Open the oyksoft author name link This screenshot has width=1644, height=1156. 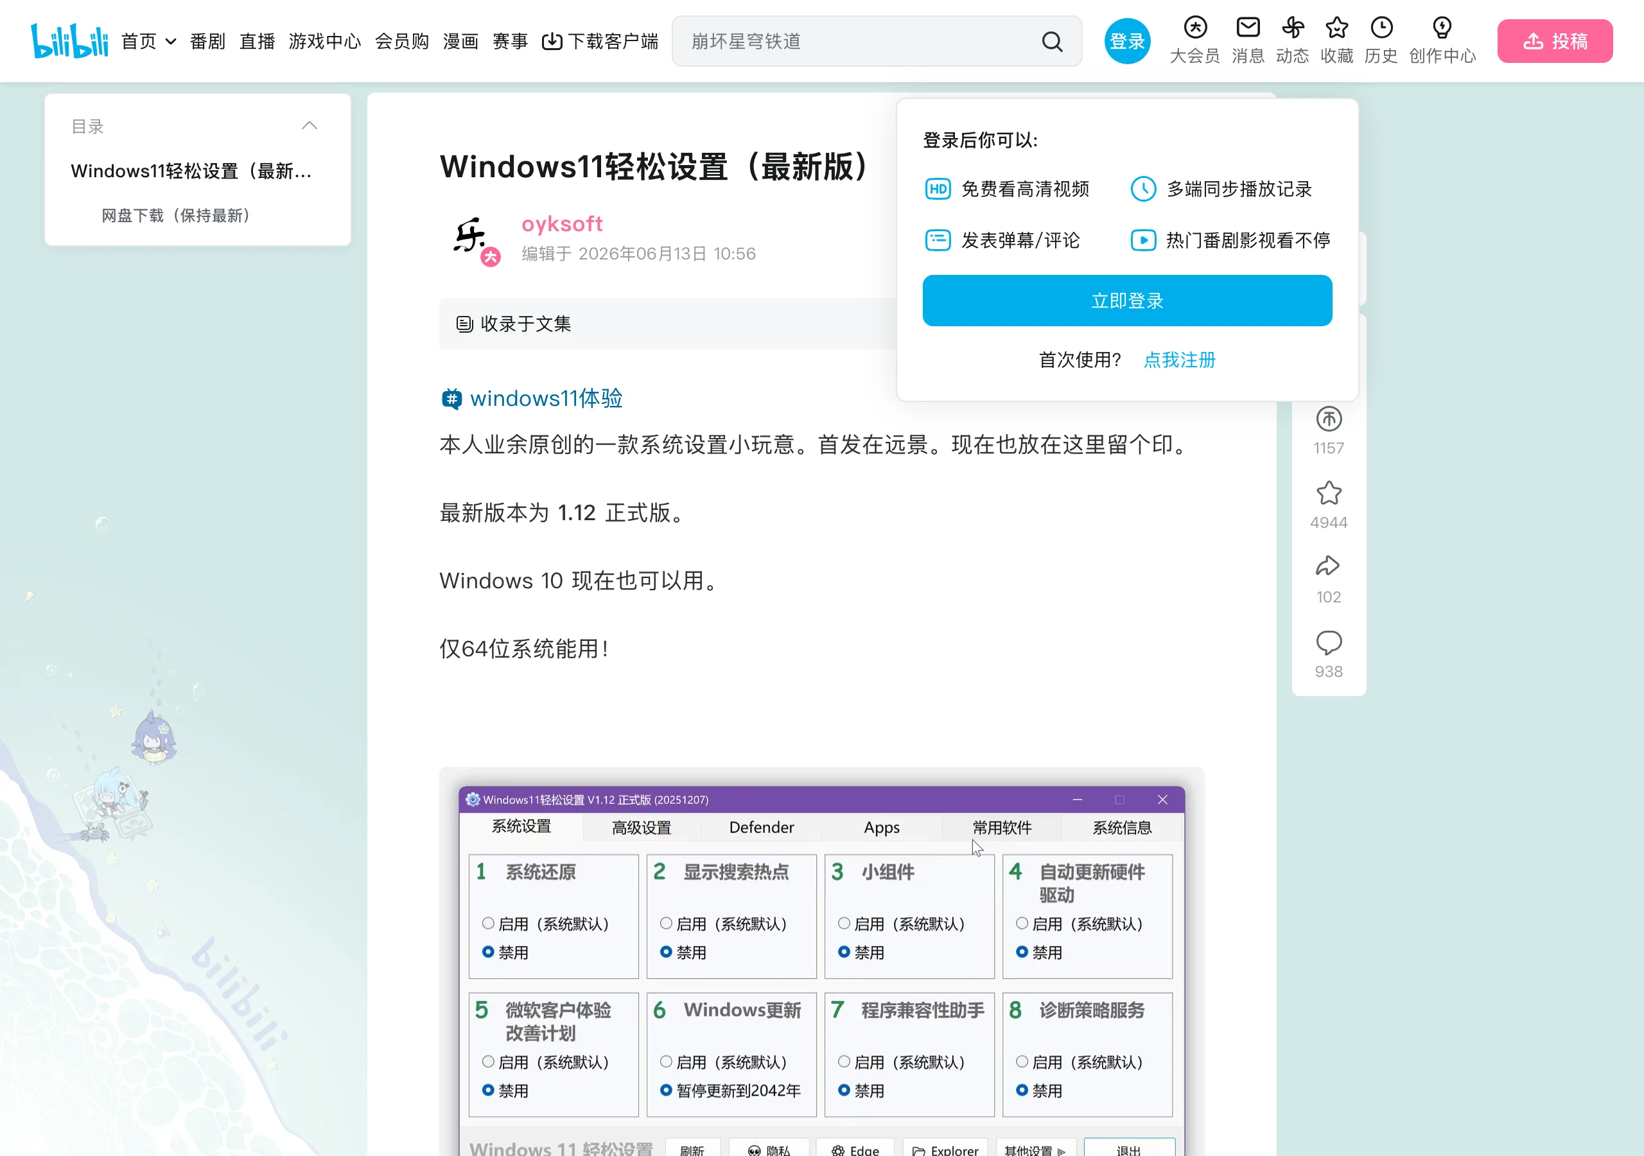coord(562,223)
